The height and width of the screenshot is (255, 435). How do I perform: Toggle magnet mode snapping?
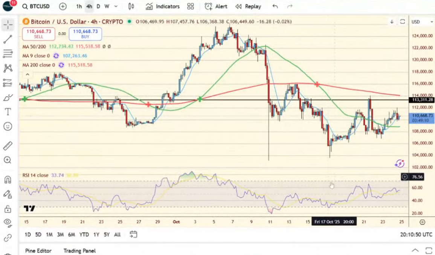pos(8,180)
